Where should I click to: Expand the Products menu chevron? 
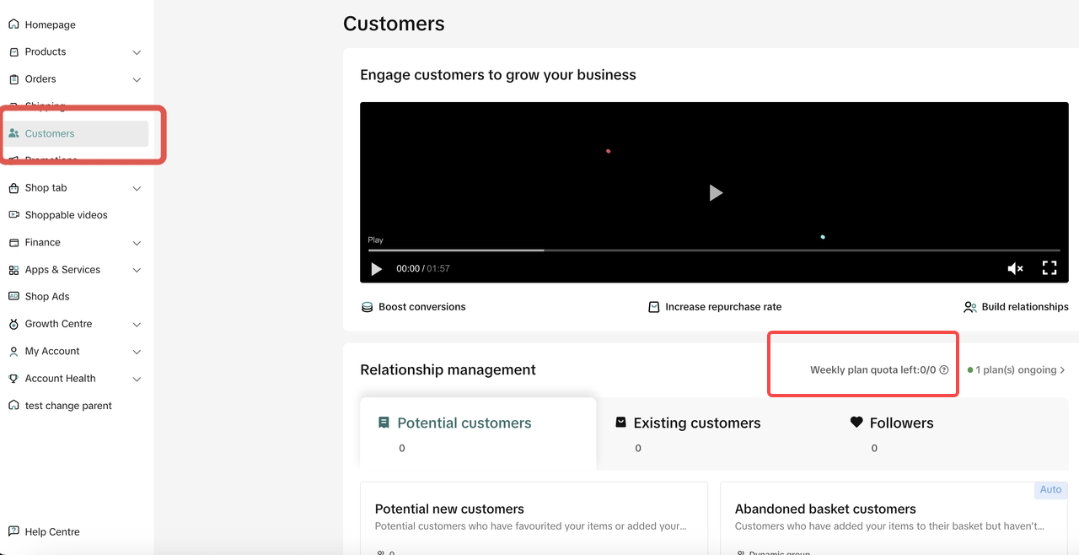click(x=137, y=52)
